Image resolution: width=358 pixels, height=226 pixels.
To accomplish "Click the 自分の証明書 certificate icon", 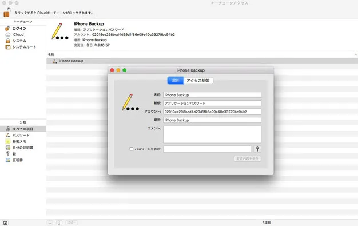I will pyautogui.click(x=8, y=148).
